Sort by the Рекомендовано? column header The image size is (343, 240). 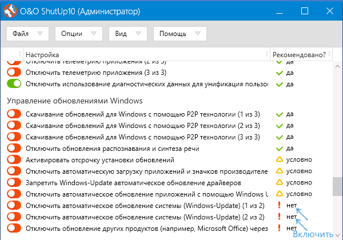pyautogui.click(x=301, y=54)
